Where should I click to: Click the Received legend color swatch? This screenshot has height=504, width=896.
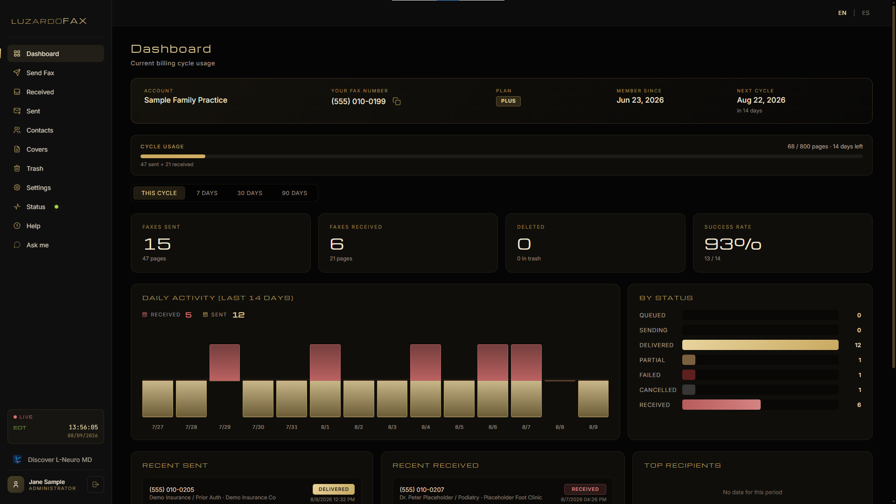pos(145,315)
